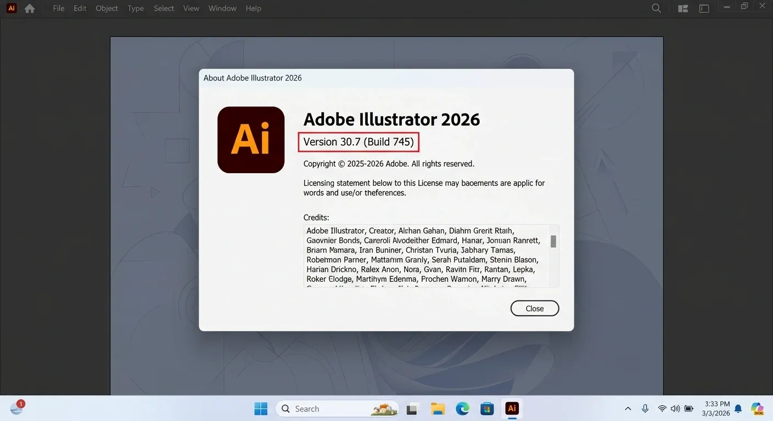Minimize the Illustrator window
This screenshot has width=773, height=421.
(727, 7)
